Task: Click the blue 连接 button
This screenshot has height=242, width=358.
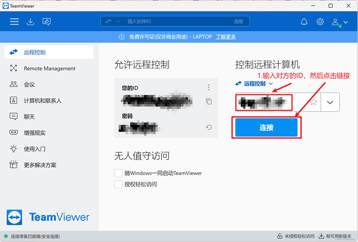Action: [x=266, y=128]
